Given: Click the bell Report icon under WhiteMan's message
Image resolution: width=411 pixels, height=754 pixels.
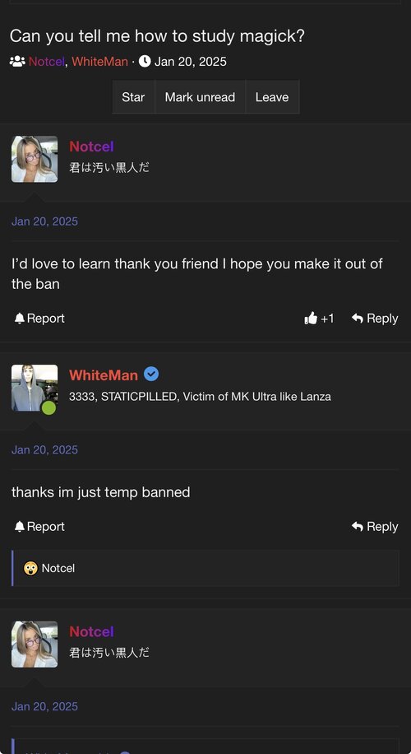Looking at the screenshot, I should point(19,527).
